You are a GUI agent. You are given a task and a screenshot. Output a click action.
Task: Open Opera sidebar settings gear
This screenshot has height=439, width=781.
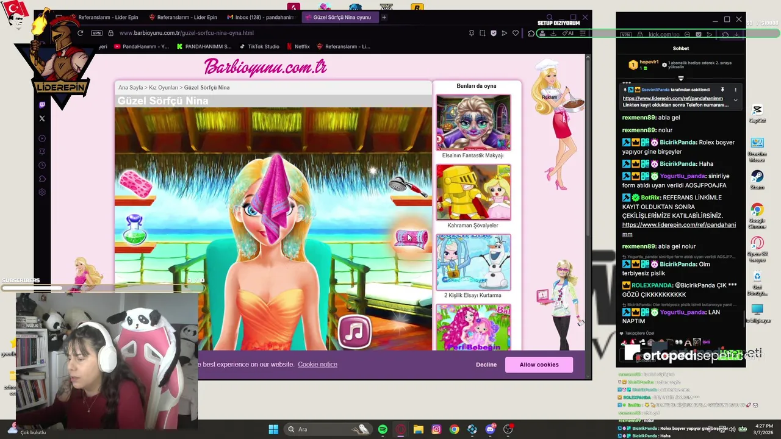click(42, 192)
